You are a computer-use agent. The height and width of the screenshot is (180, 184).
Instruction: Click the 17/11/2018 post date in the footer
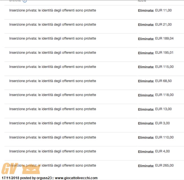point(10,178)
